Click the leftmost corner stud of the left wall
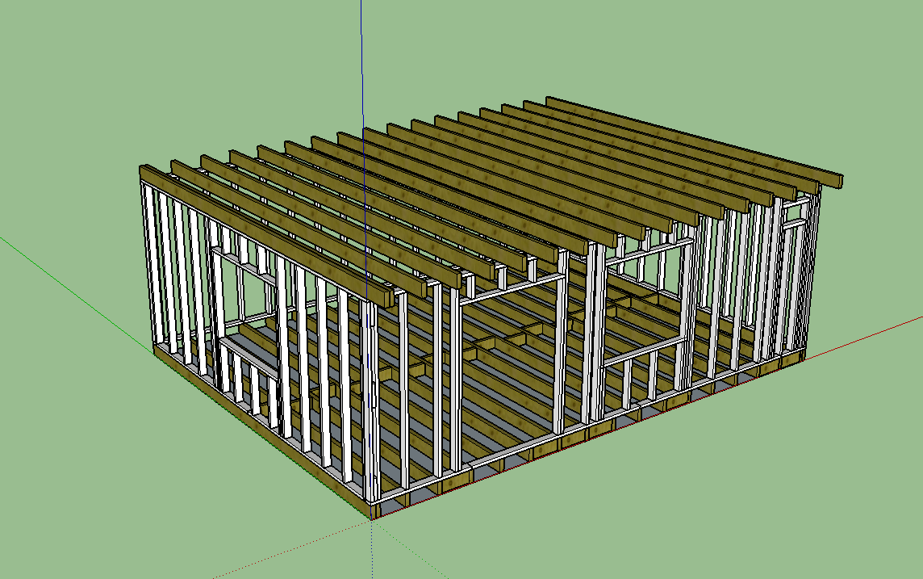The image size is (923, 579). tap(148, 266)
